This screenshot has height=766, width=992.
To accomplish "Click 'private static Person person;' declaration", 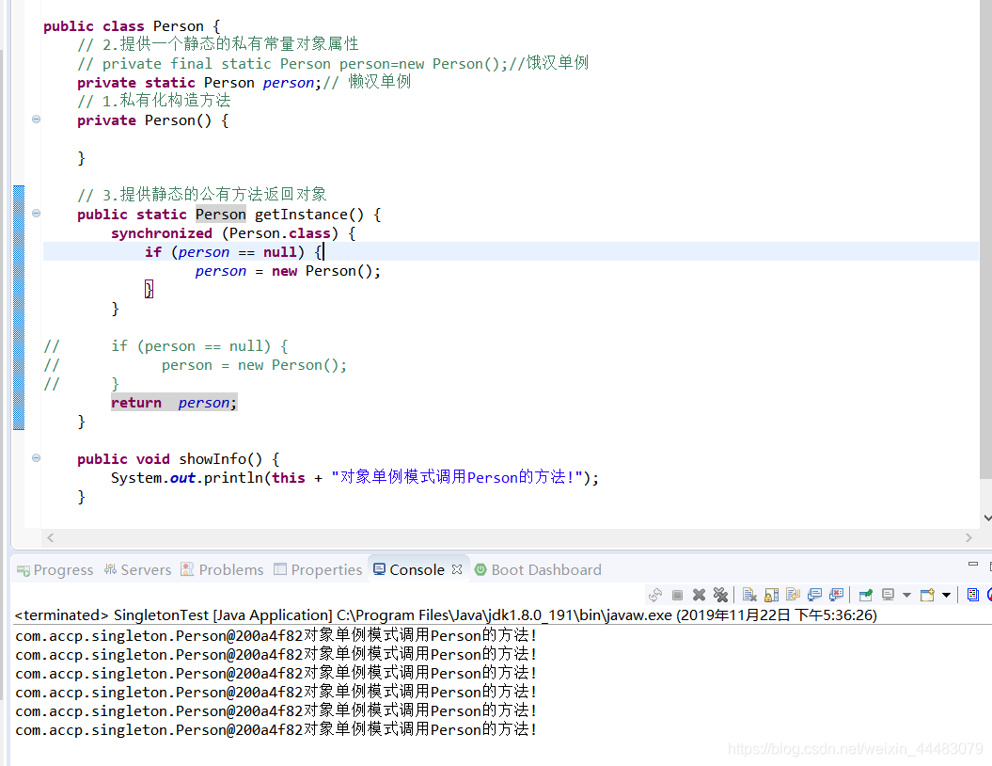I will click(199, 83).
